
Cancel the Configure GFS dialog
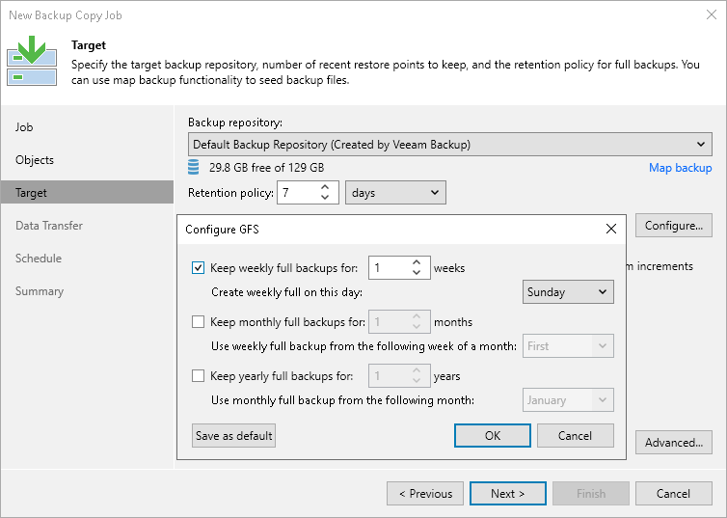pos(576,435)
